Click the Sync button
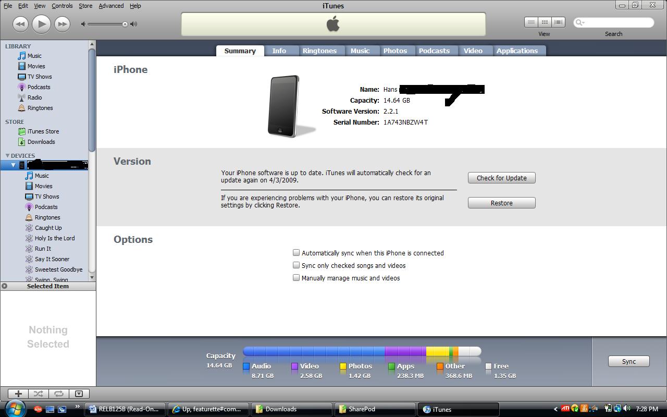This screenshot has width=667, height=417. tap(628, 361)
